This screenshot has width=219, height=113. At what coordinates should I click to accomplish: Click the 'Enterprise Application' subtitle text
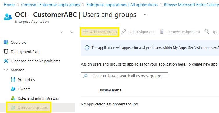[32, 22]
